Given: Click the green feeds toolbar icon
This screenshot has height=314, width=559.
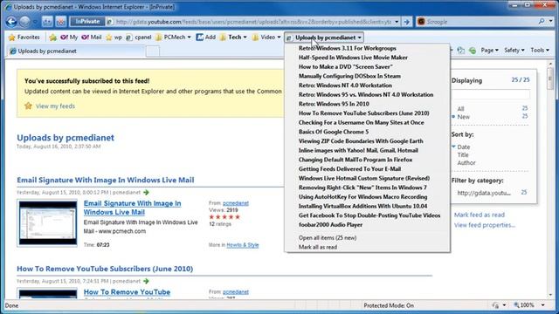Looking at the screenshot, I should click(x=473, y=51).
